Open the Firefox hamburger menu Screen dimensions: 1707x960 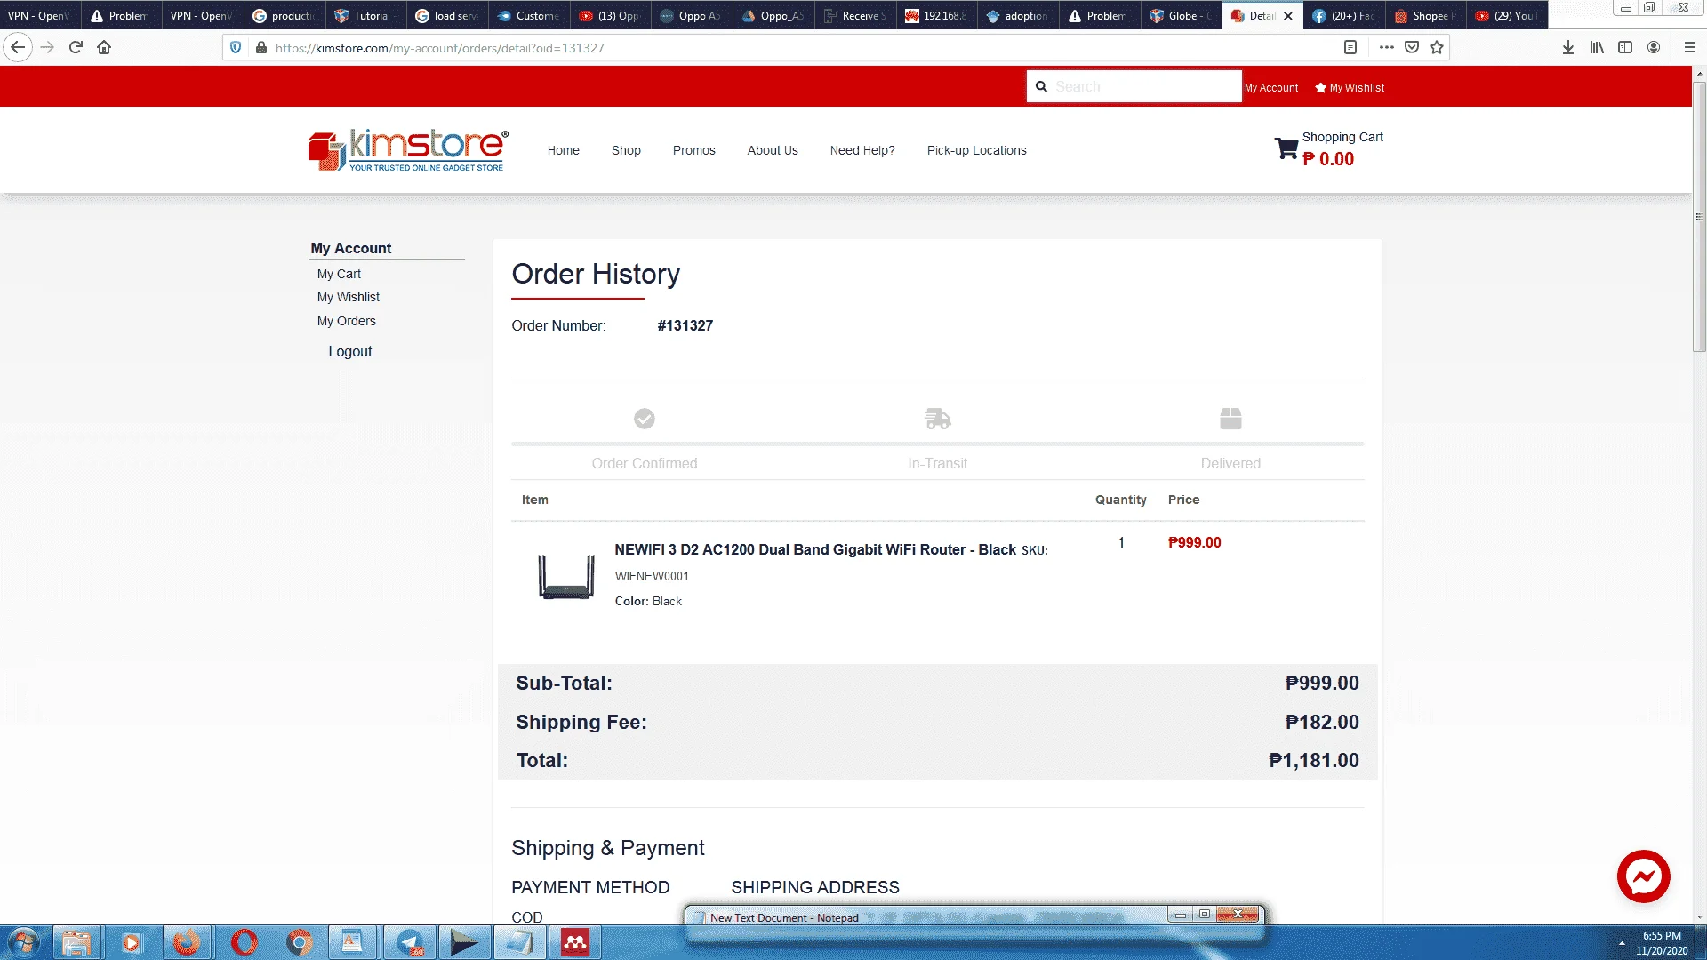coord(1690,47)
